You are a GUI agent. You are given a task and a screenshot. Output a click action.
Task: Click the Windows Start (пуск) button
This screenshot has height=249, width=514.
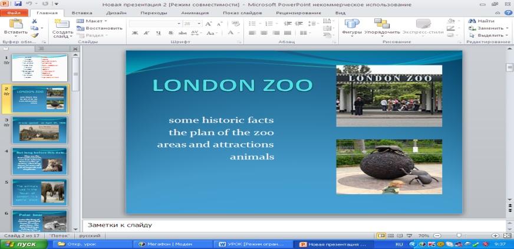click(24, 244)
